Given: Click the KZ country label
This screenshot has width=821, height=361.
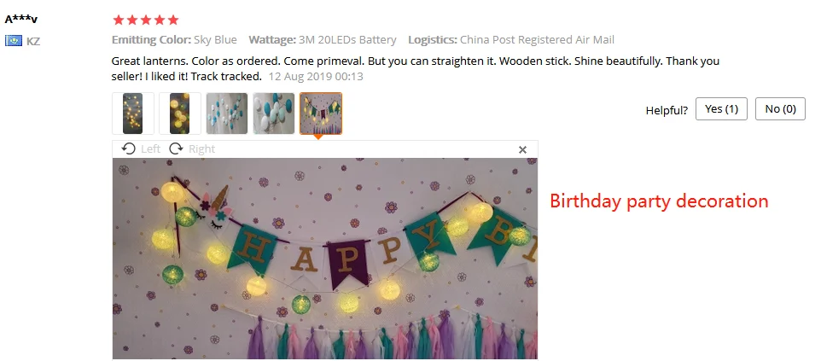Looking at the screenshot, I should tap(33, 42).
